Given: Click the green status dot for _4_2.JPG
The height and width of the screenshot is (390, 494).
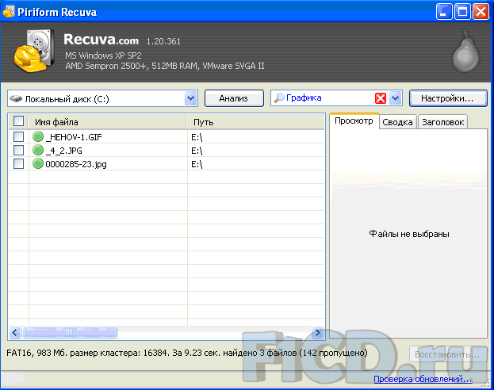Looking at the screenshot, I should [x=38, y=151].
